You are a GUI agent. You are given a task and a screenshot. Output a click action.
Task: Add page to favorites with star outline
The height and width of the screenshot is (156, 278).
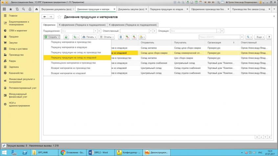[59, 17]
